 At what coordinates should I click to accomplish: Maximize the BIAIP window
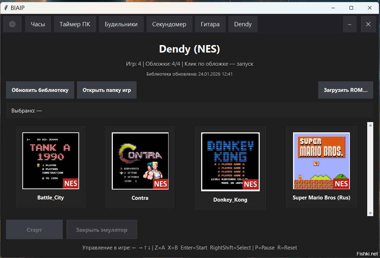coord(351,8)
